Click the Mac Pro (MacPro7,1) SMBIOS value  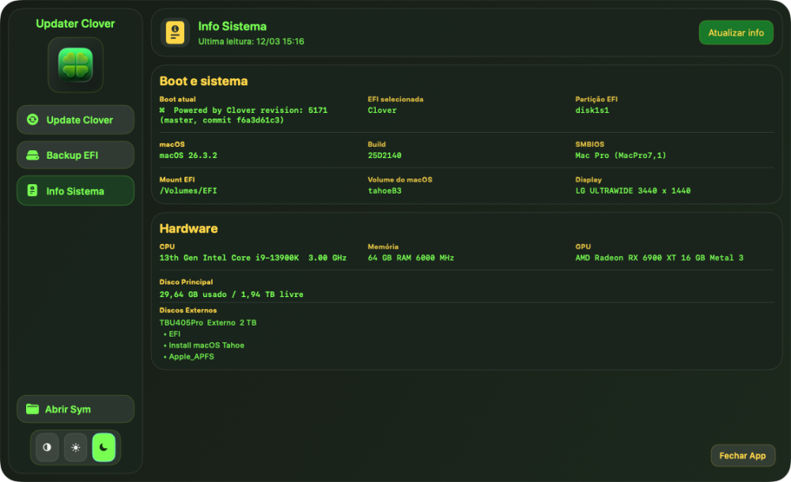tap(620, 156)
